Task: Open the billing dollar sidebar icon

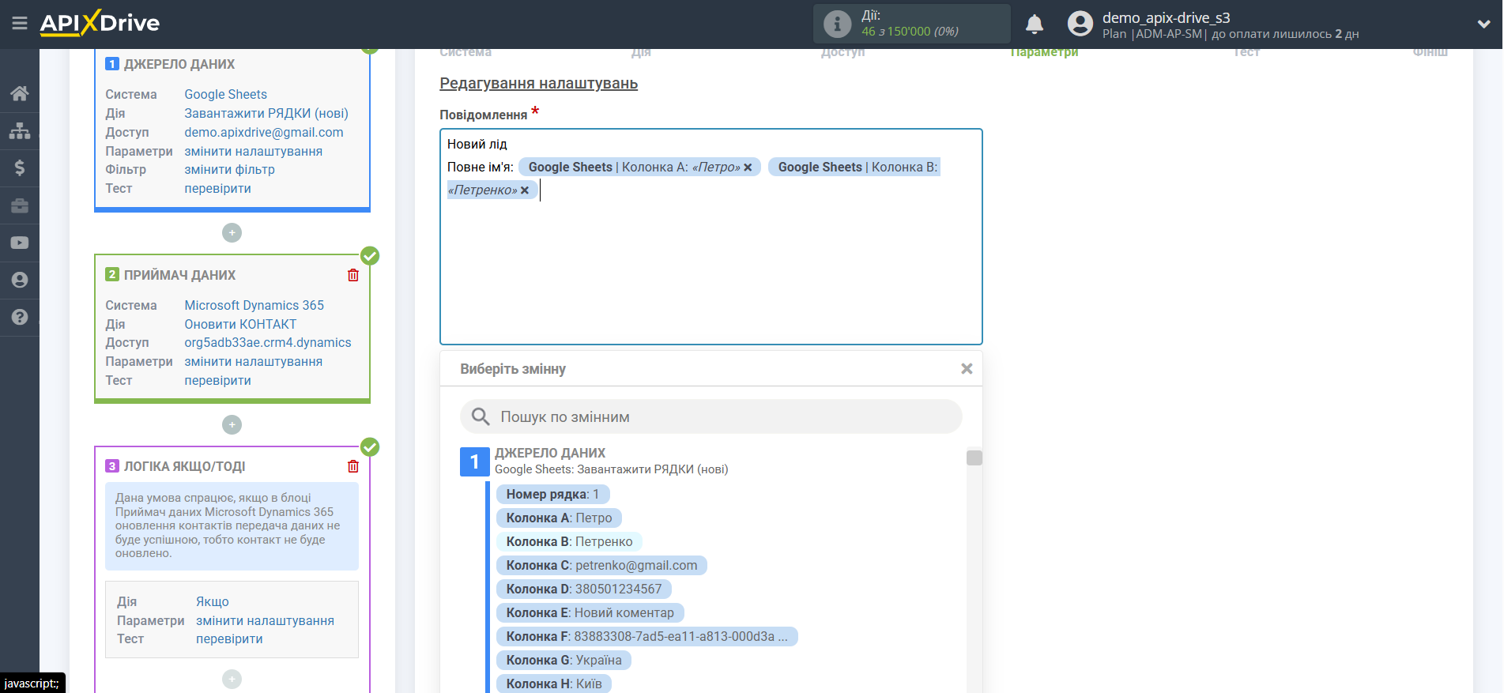Action: [20, 168]
